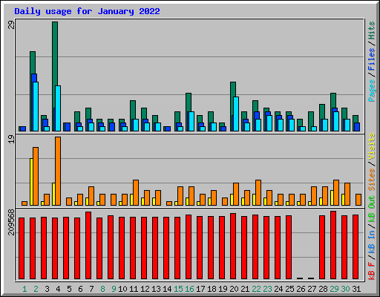380x297 pixels.
Task: Click day label "8" on the x-axis
Action: (x=102, y=289)
